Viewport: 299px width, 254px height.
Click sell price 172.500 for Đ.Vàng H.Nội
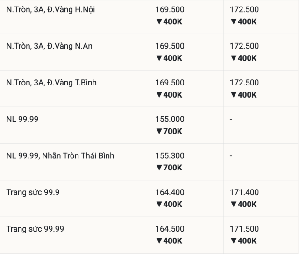point(244,9)
